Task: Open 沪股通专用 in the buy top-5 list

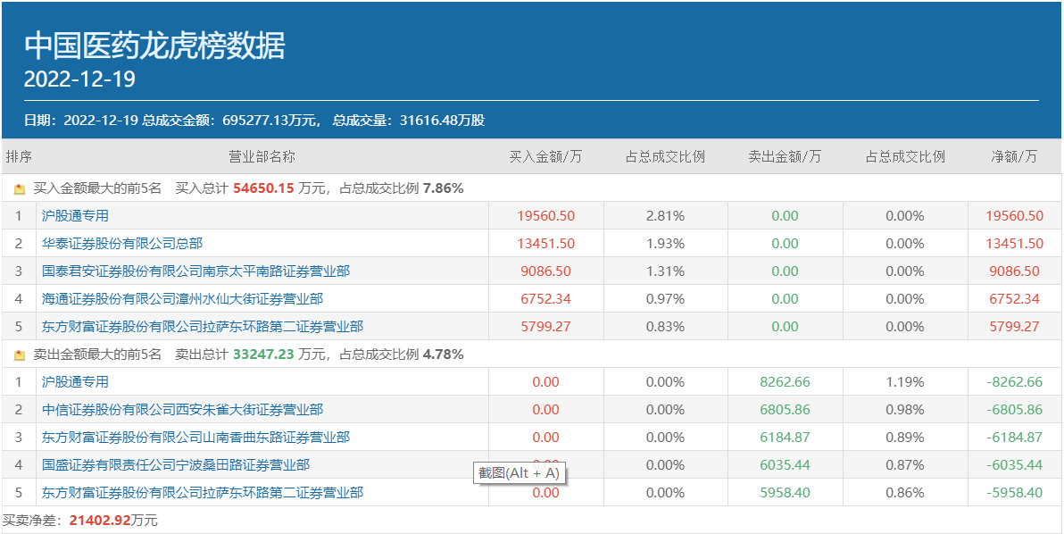Action: [75, 216]
